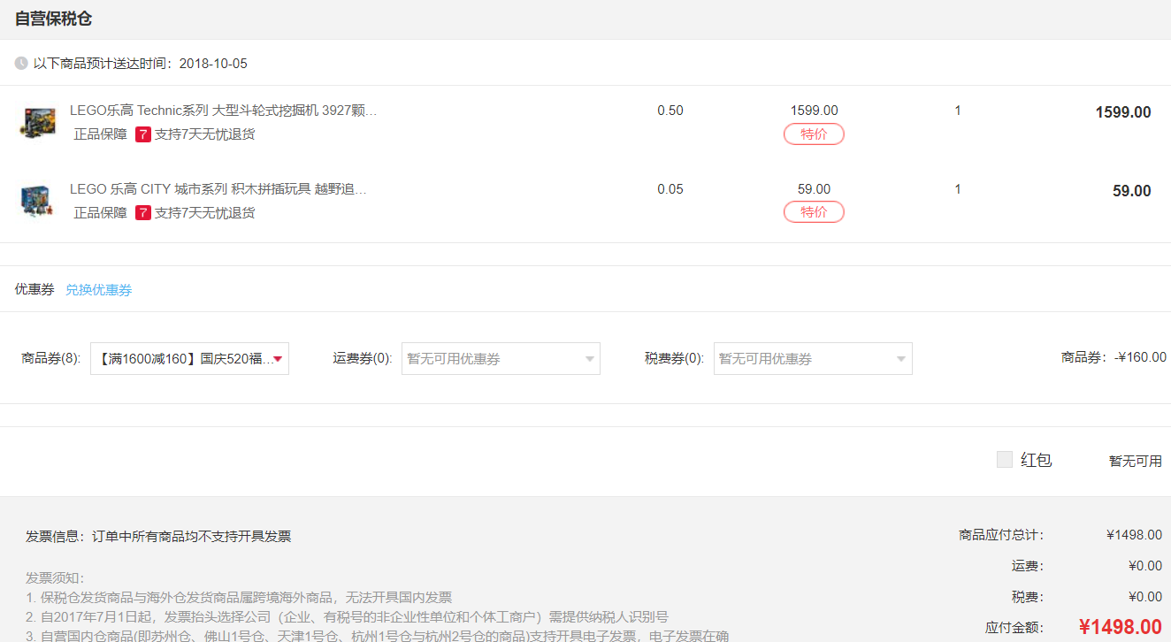The height and width of the screenshot is (642, 1171).
Task: Click 正品保障 text on the CITY row
Action: click(101, 213)
